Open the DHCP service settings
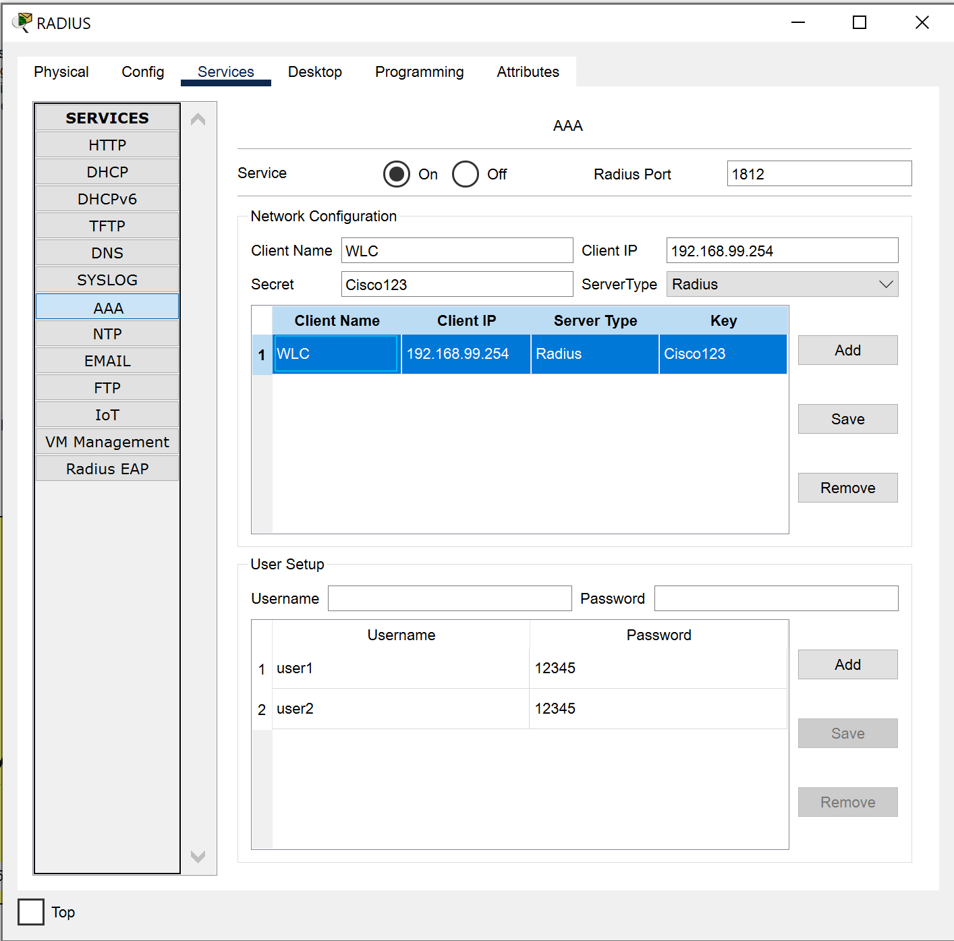The width and height of the screenshot is (954, 941). (107, 172)
